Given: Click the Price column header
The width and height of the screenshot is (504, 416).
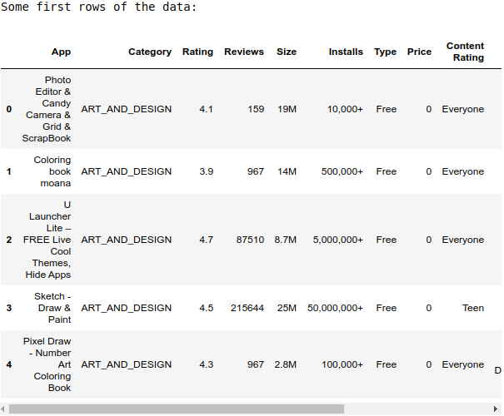Looking at the screenshot, I should [419, 52].
